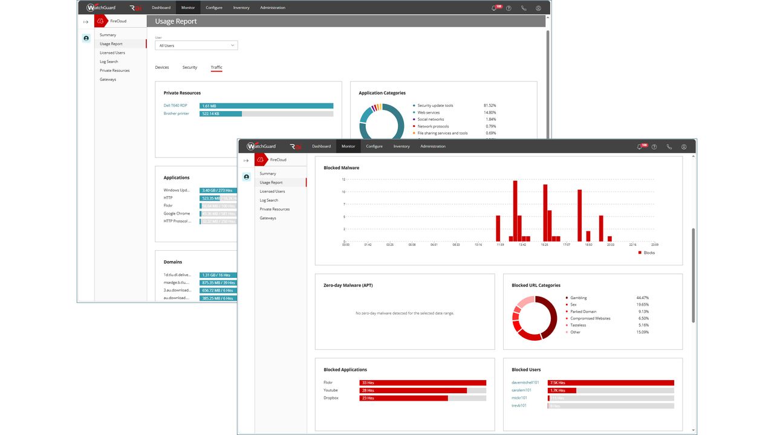This screenshot has width=774, height=435.
Task: Click the front window vertical scrollbar
Action: 694,275
